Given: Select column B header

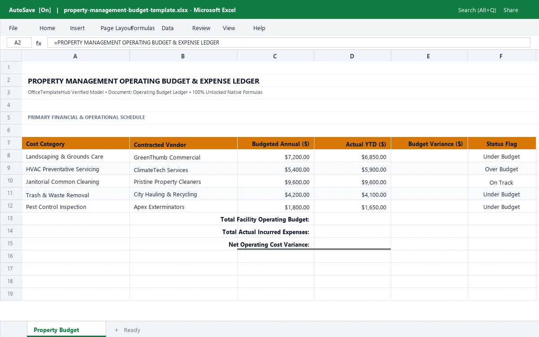Looking at the screenshot, I should [x=183, y=56].
